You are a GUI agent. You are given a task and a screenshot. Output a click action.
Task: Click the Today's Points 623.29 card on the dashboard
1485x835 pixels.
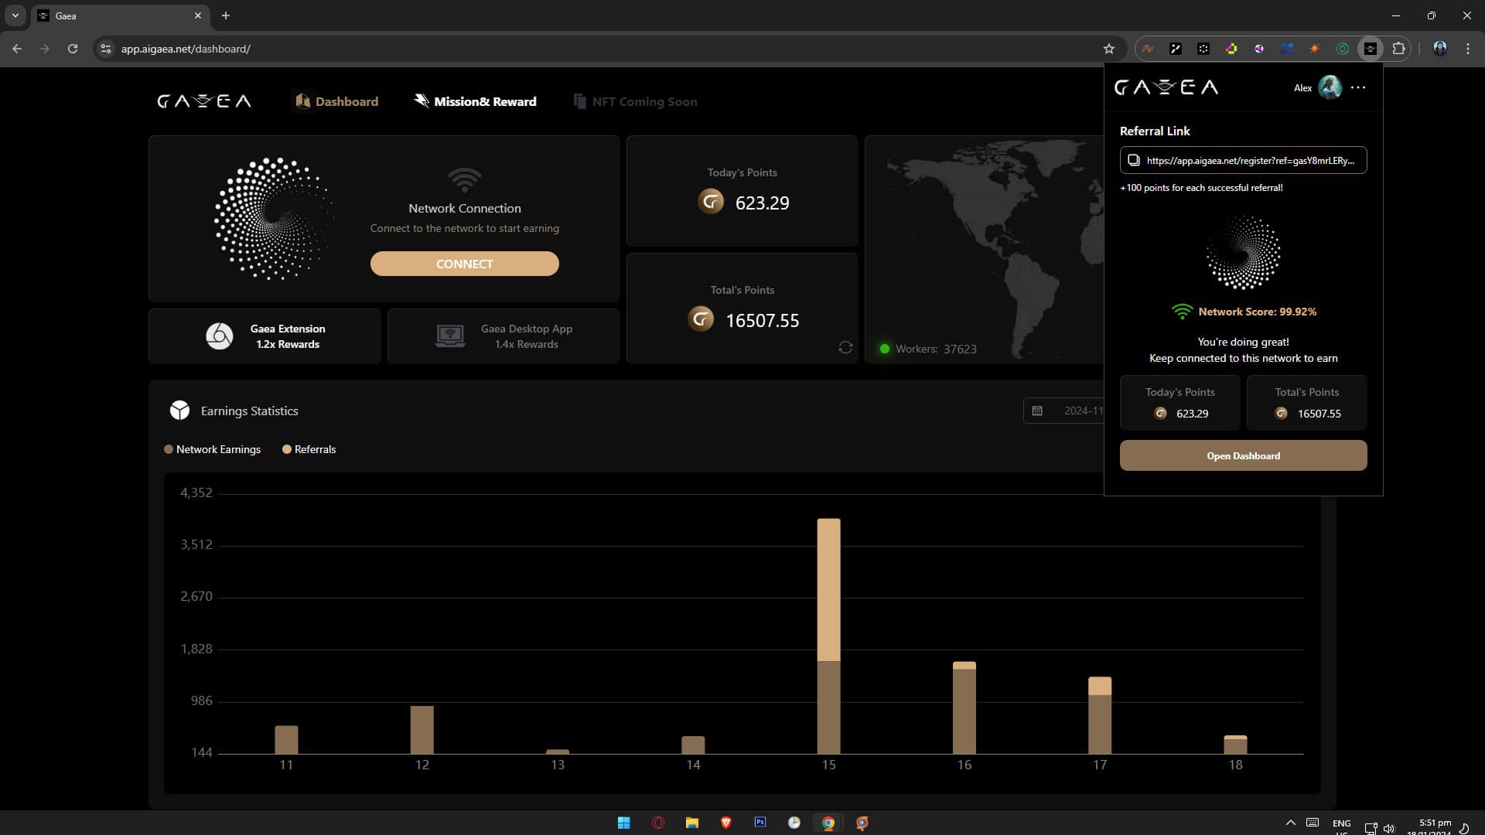coord(742,191)
